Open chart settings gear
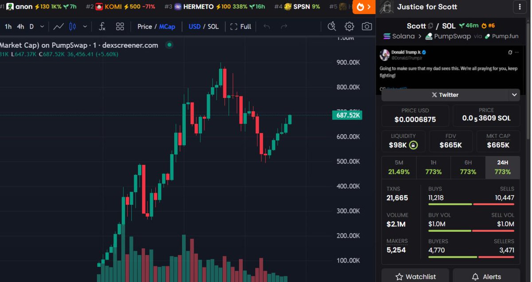532x282 pixels. point(349,27)
